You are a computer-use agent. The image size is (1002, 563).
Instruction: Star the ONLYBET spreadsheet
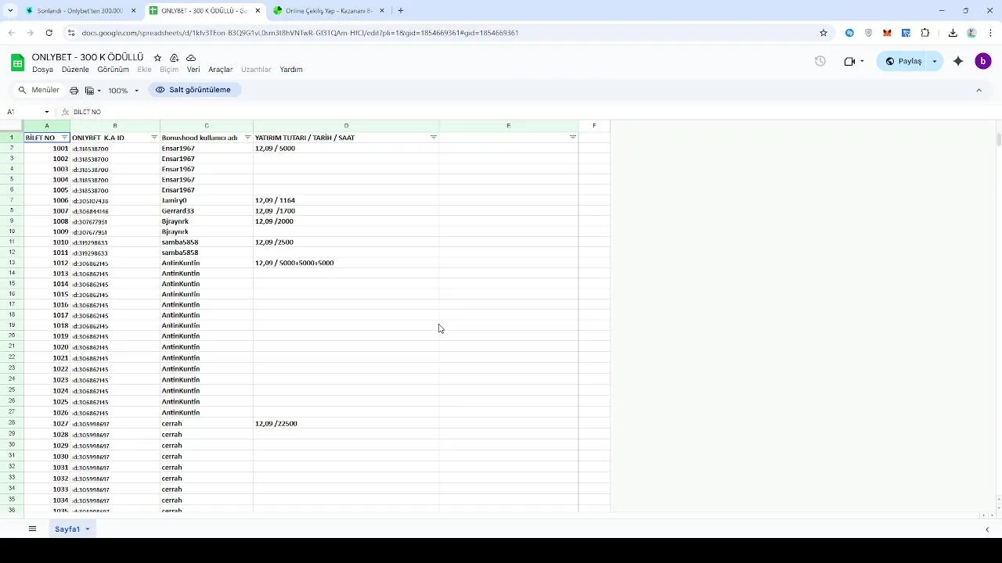[157, 58]
